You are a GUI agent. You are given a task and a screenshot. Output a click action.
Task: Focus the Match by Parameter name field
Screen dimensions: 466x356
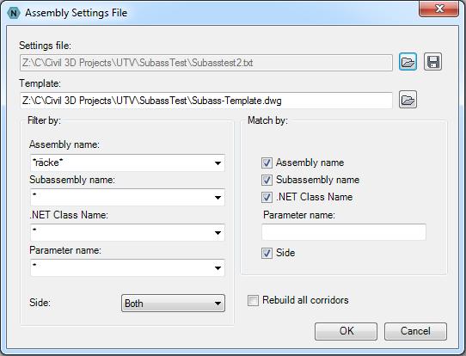(344, 232)
